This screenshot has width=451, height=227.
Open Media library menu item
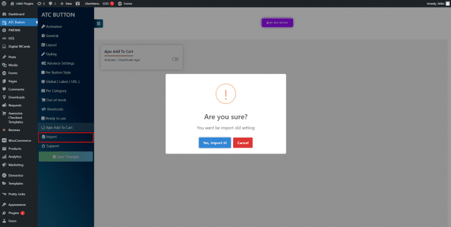19,65
